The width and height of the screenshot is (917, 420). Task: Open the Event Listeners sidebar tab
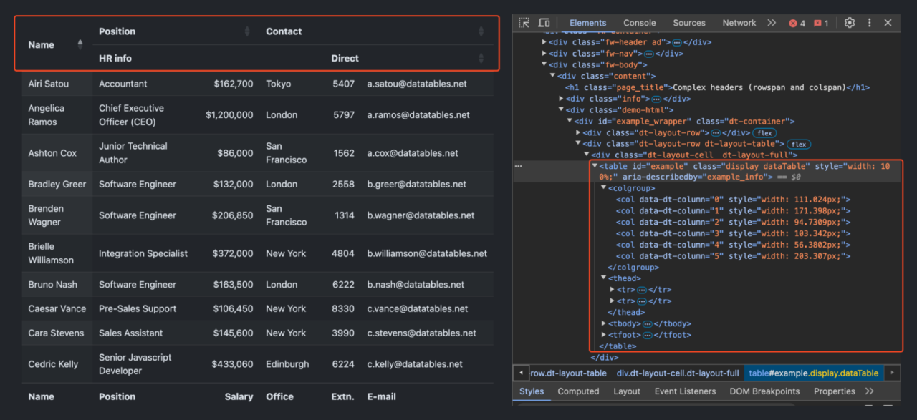(686, 391)
